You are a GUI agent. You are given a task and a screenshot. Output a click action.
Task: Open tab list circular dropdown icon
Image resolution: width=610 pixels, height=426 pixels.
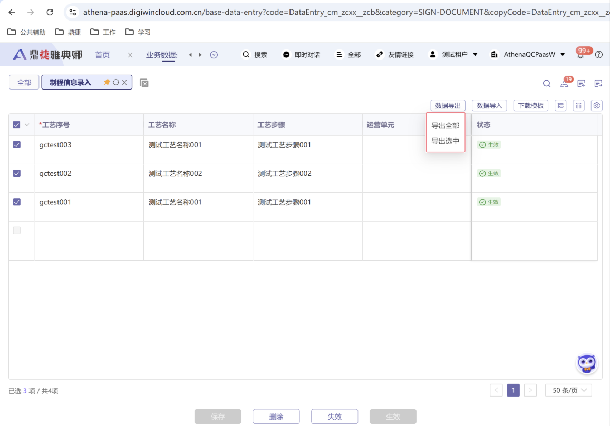tap(214, 55)
